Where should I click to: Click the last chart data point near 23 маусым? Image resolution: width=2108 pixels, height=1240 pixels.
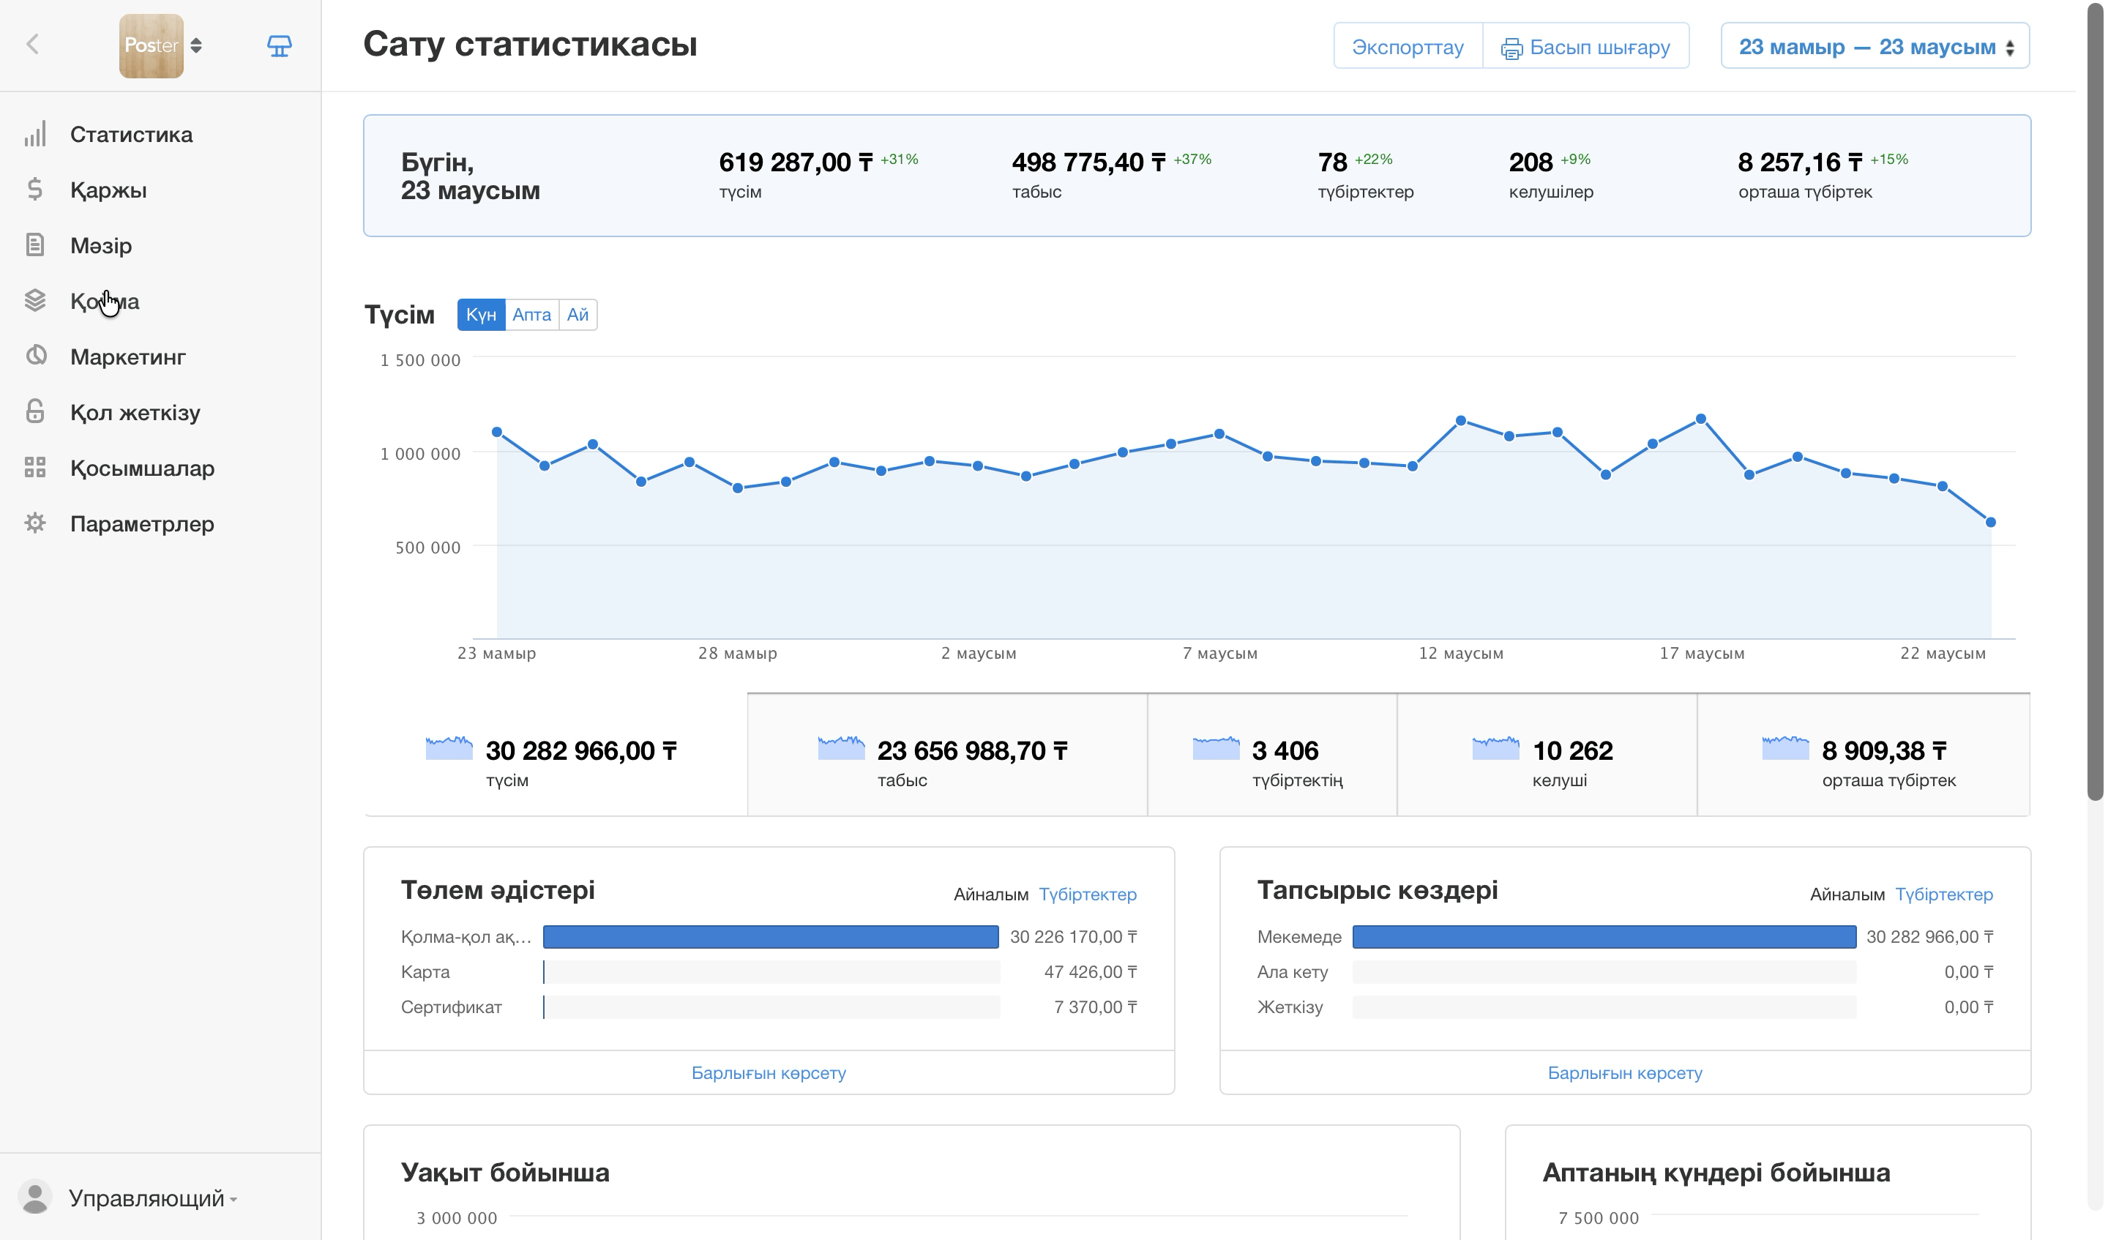(x=1992, y=522)
